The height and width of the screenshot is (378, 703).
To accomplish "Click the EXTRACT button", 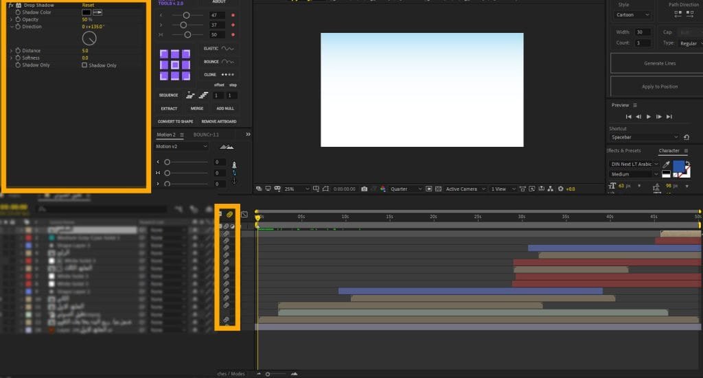I will pyautogui.click(x=169, y=108).
